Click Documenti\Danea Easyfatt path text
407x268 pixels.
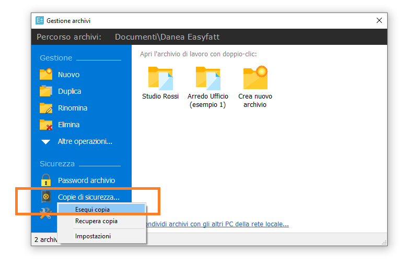tap(167, 37)
